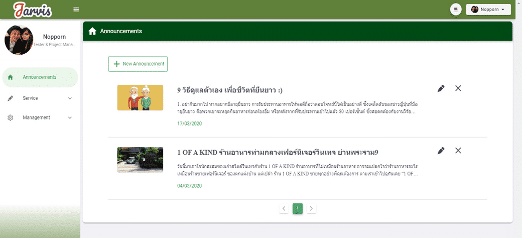Expand the Management menu chevron

click(x=70, y=117)
